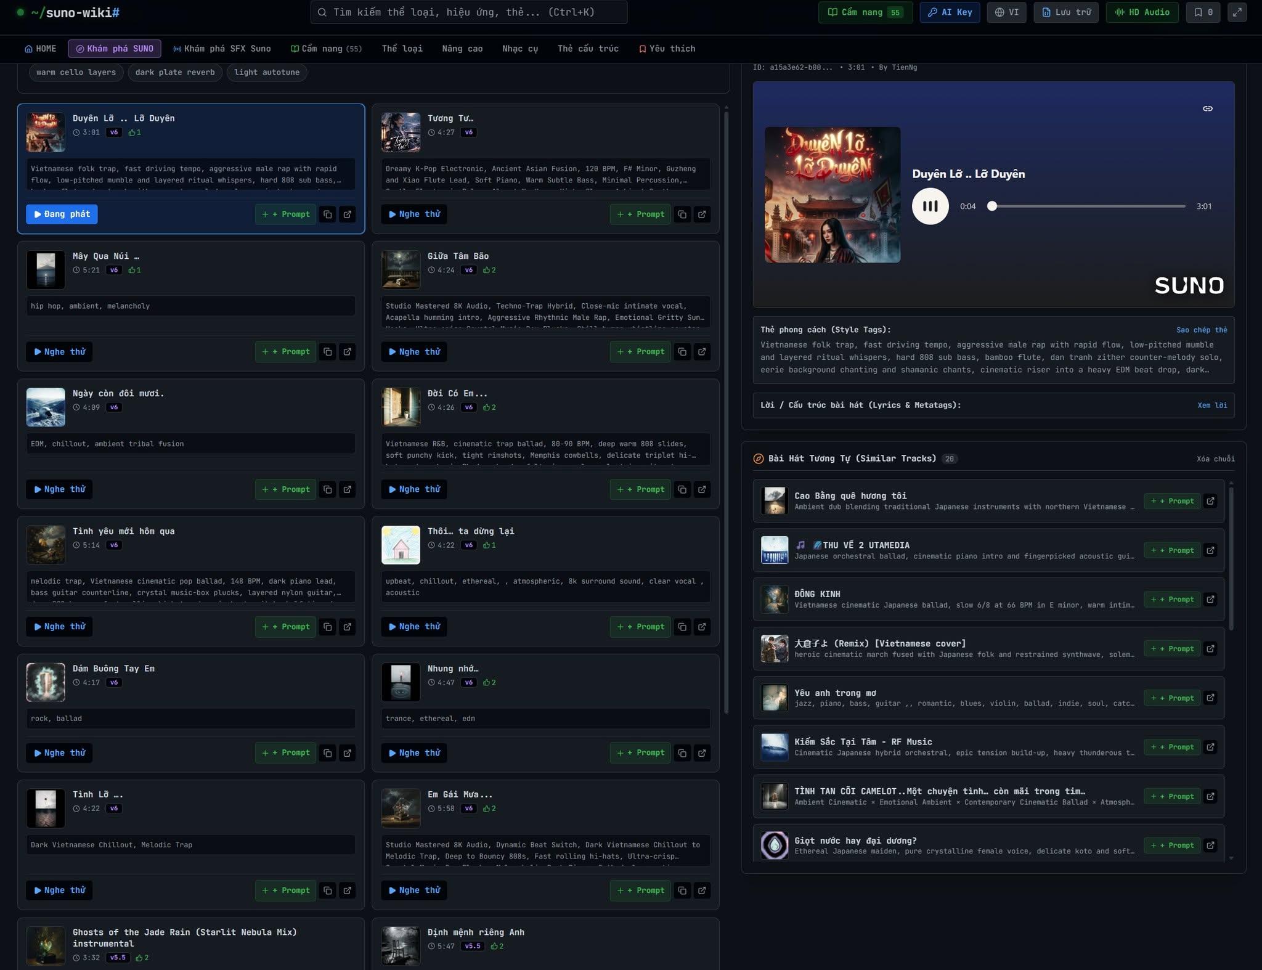The width and height of the screenshot is (1262, 970).
Task: Play Mây Qua Núi with Nghe thử
Action: (x=60, y=352)
